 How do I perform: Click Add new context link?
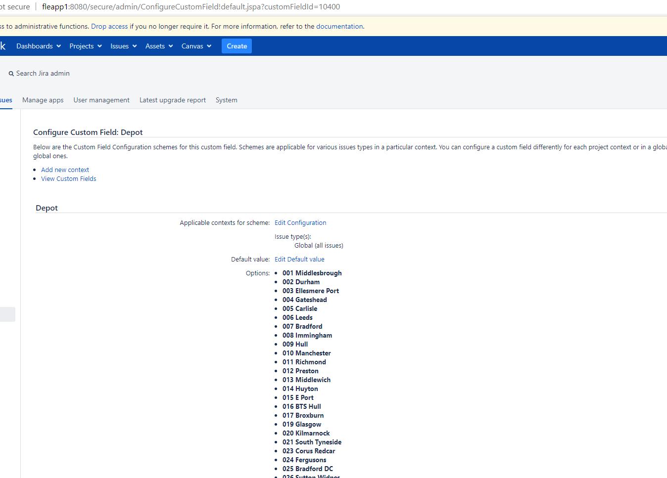(65, 170)
